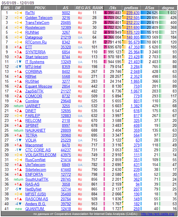
Task: Open the FARLEP provider link
Action: [33, 116]
